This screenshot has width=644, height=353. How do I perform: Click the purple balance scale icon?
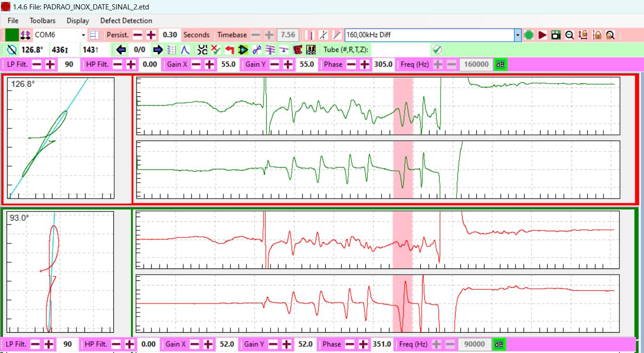[284, 50]
